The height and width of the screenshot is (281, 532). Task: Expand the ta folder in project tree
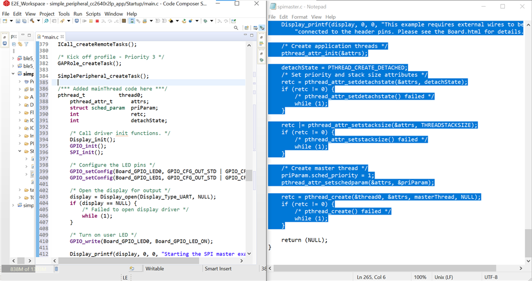(20, 190)
